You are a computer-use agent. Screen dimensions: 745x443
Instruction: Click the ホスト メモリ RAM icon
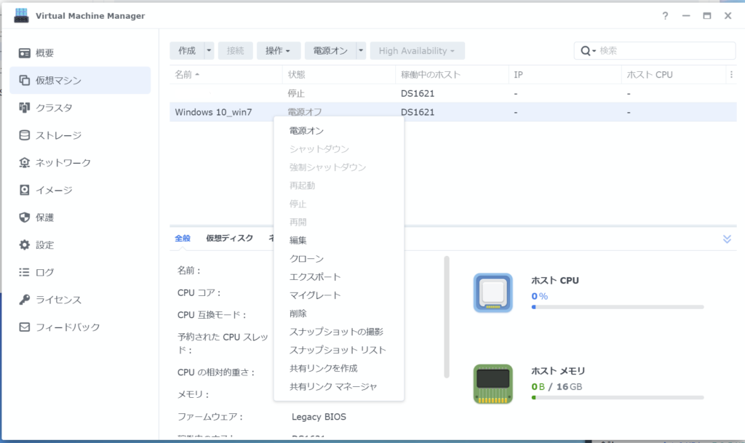tap(493, 383)
